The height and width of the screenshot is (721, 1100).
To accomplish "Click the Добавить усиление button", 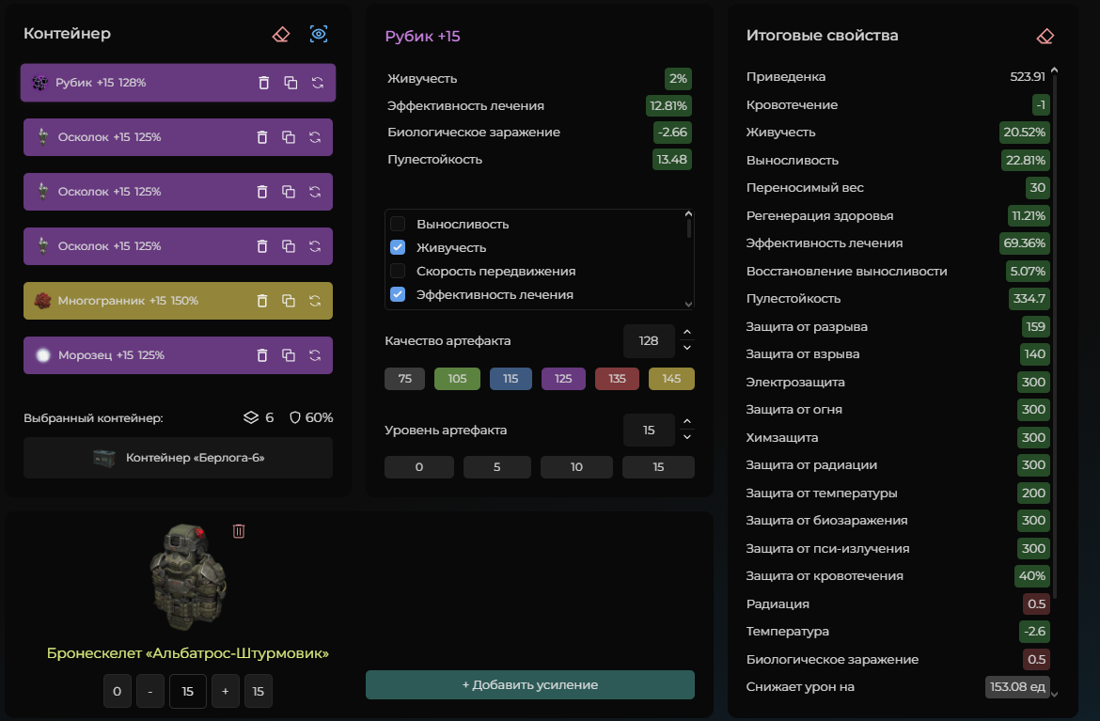I will pyautogui.click(x=529, y=685).
